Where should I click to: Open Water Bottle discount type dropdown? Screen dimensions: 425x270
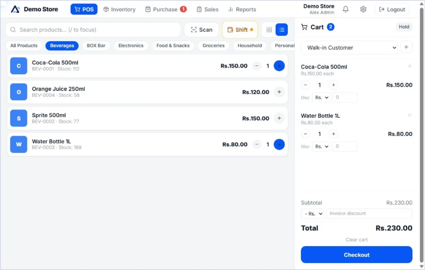click(x=321, y=146)
